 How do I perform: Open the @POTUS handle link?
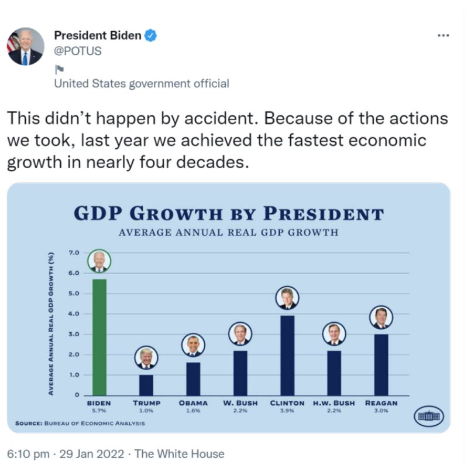(78, 51)
